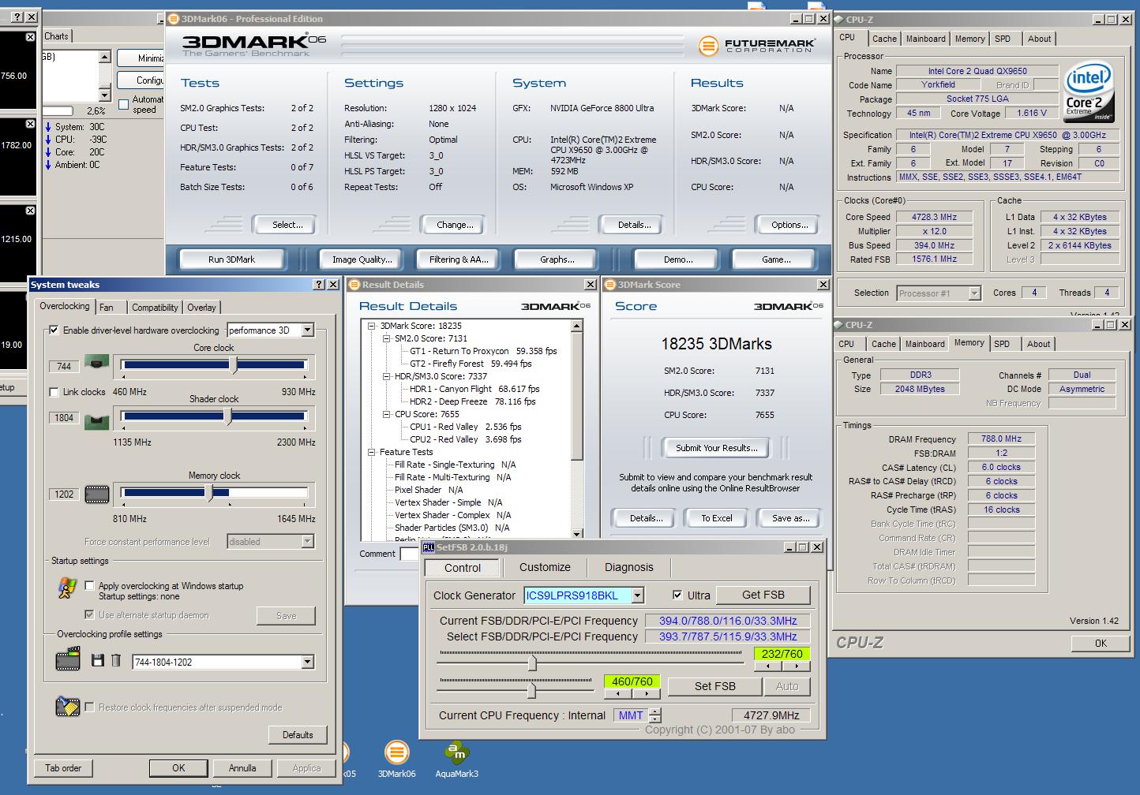Image resolution: width=1140 pixels, height=795 pixels.
Task: Click the Windows startup settings icon
Action: pos(67,588)
